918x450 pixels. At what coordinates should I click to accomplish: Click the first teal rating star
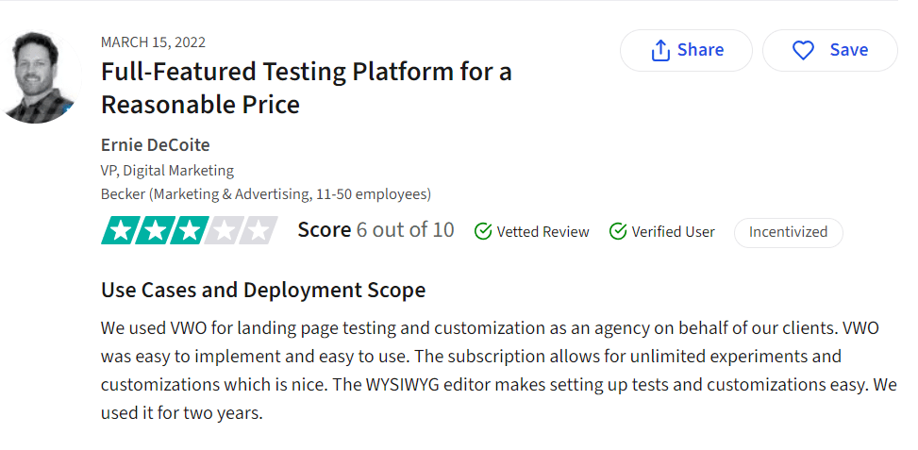pos(120,230)
